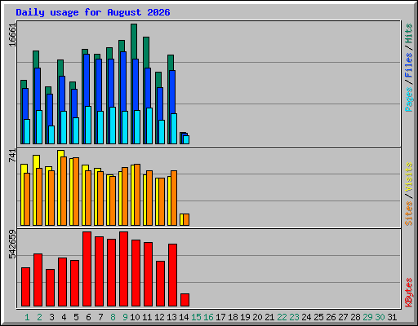Click day 19 on the x-axis
The image size is (418, 326).
245,317
